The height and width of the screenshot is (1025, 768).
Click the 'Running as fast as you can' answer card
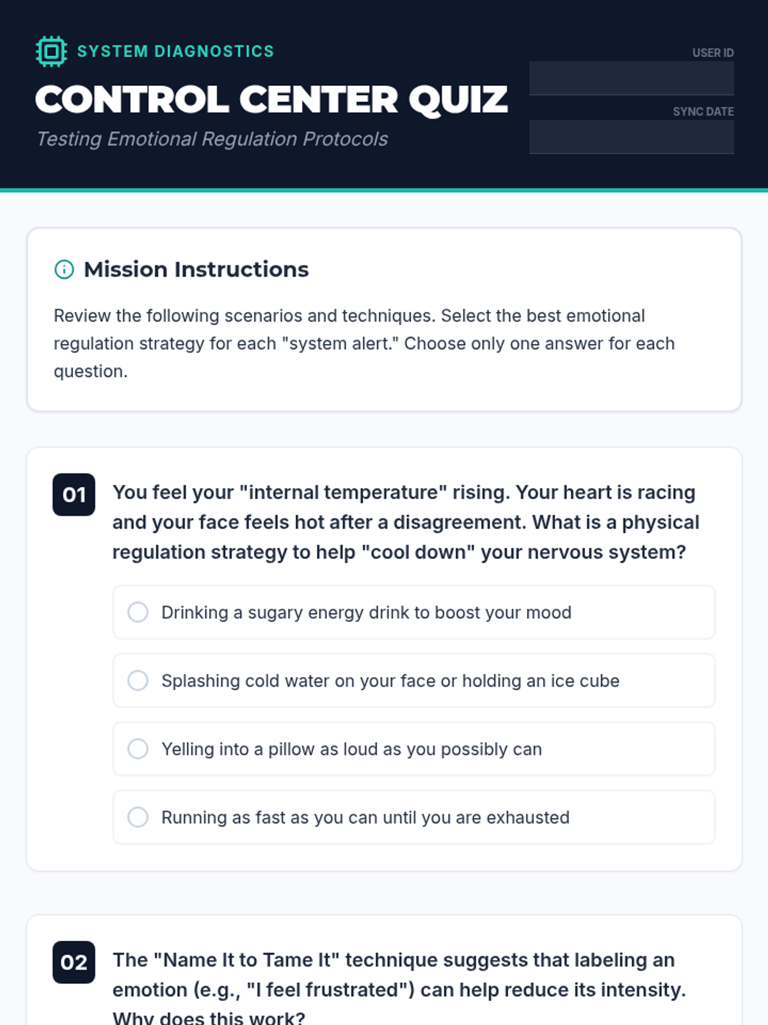(x=414, y=817)
